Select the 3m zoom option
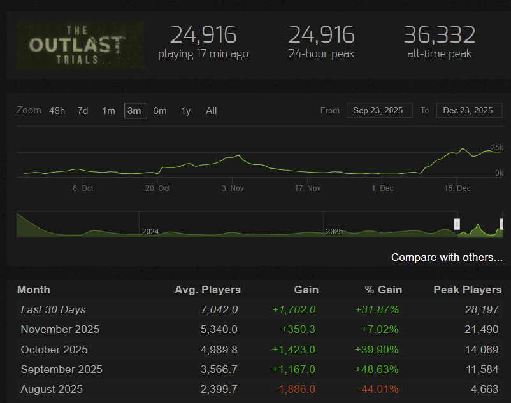The height and width of the screenshot is (403, 511). point(135,111)
